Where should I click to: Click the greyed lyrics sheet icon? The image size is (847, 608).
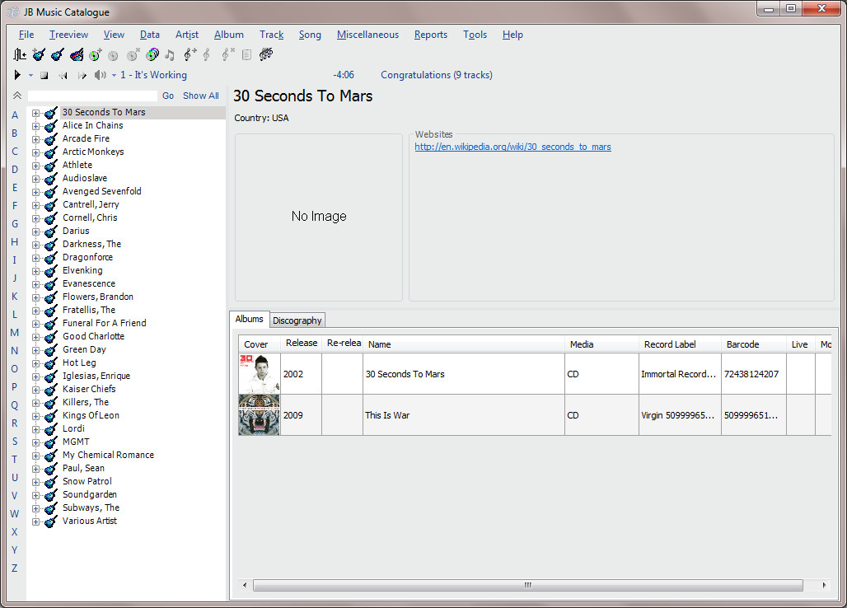pos(246,54)
